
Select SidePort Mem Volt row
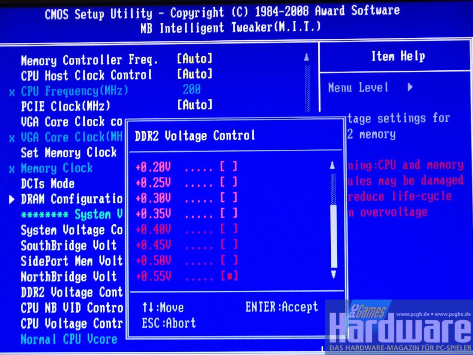[x=72, y=261]
